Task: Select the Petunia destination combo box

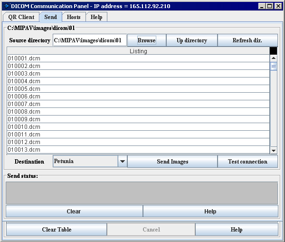Action: (x=85, y=162)
